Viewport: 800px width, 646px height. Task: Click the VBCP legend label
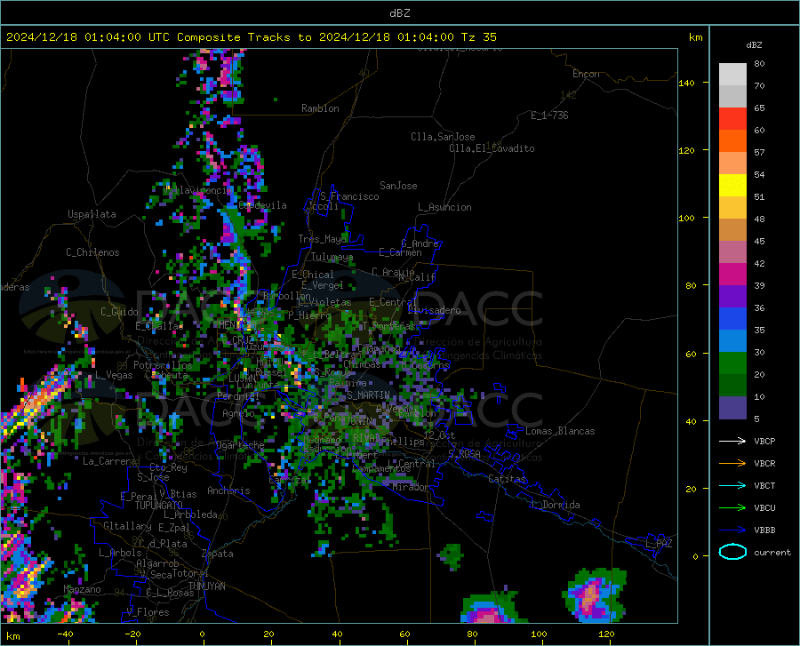pos(764,441)
